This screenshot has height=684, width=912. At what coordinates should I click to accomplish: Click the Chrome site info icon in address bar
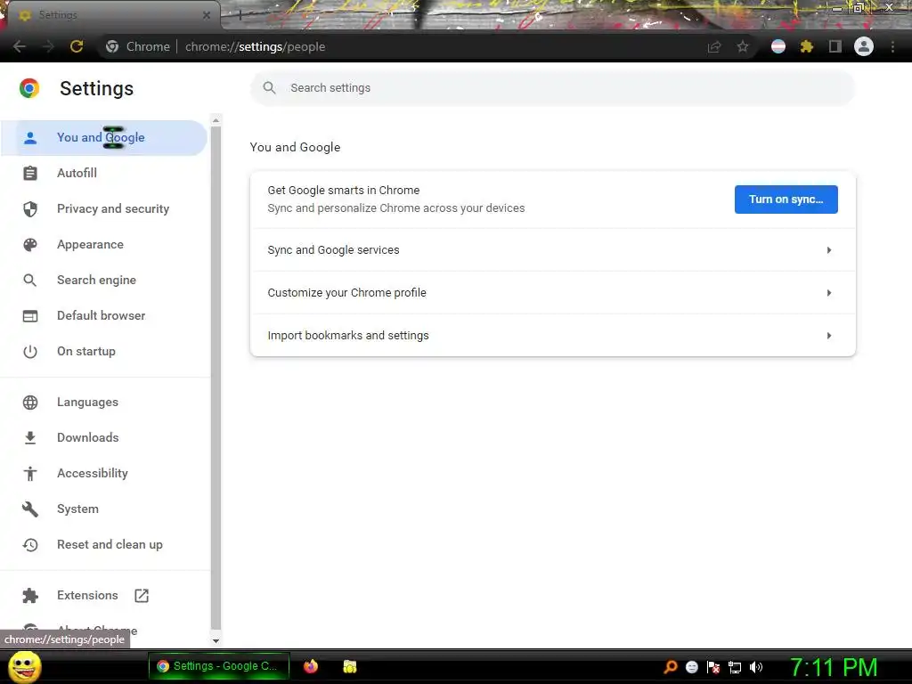coord(112,46)
